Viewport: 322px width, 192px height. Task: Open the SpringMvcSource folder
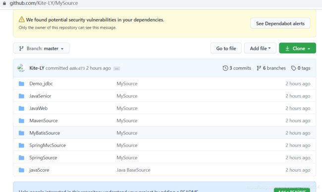point(48,145)
